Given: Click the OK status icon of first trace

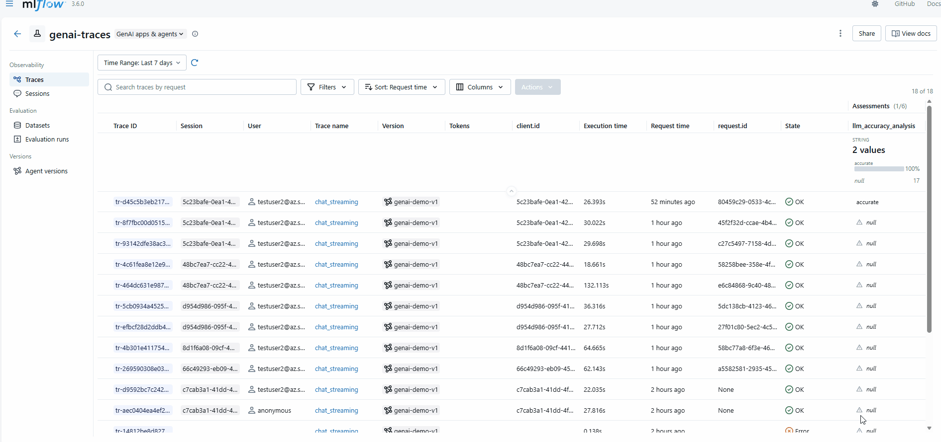Looking at the screenshot, I should tap(789, 202).
